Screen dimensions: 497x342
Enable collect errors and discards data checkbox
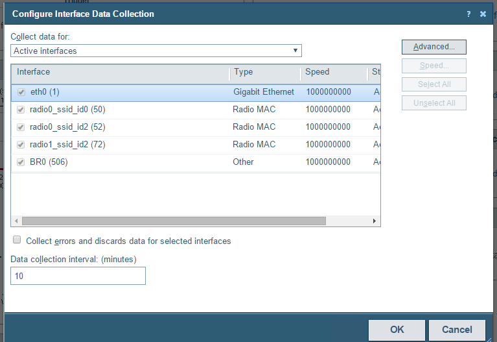17,239
